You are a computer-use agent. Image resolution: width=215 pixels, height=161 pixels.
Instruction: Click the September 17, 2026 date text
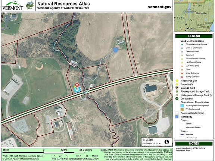(151, 143)
